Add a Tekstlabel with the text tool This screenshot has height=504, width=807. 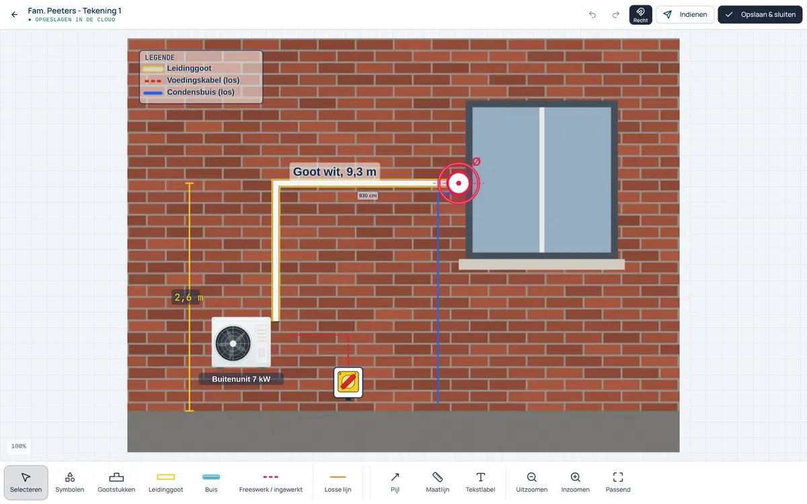point(481,482)
